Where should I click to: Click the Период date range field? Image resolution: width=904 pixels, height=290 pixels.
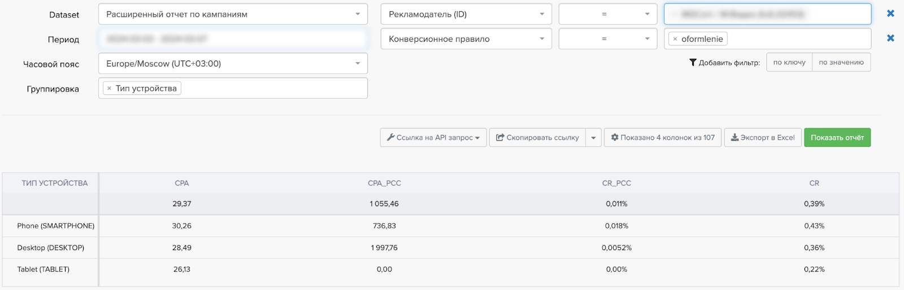(x=233, y=39)
